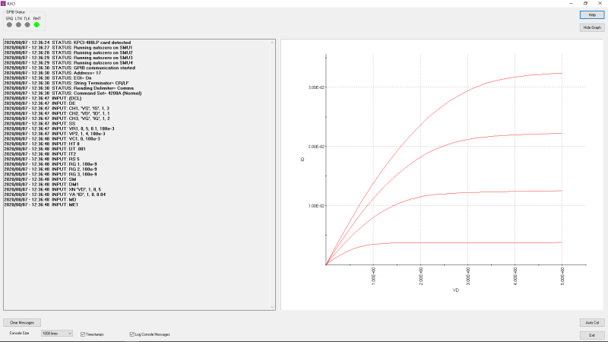Click the ID axis label on the graph
This screenshot has height=342, width=608.
point(303,160)
